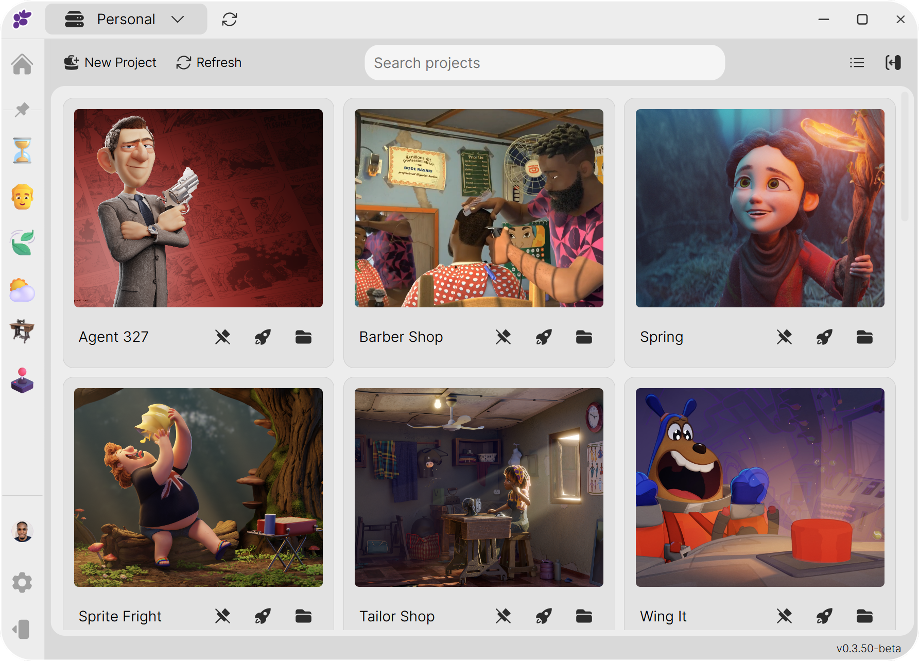Viewport: 919px width, 661px height.
Task: Open the Sprite Fright project folder
Action: coord(303,616)
